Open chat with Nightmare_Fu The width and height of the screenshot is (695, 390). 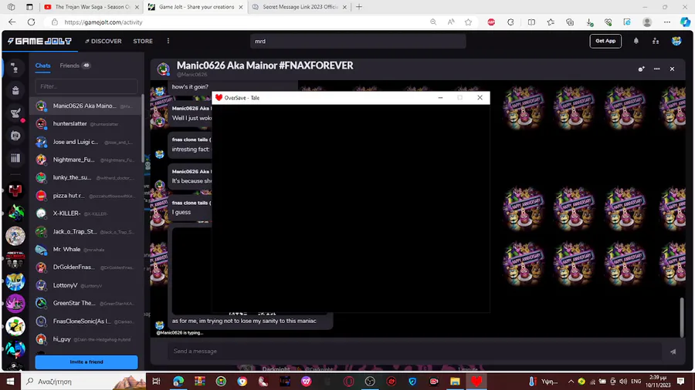click(86, 160)
